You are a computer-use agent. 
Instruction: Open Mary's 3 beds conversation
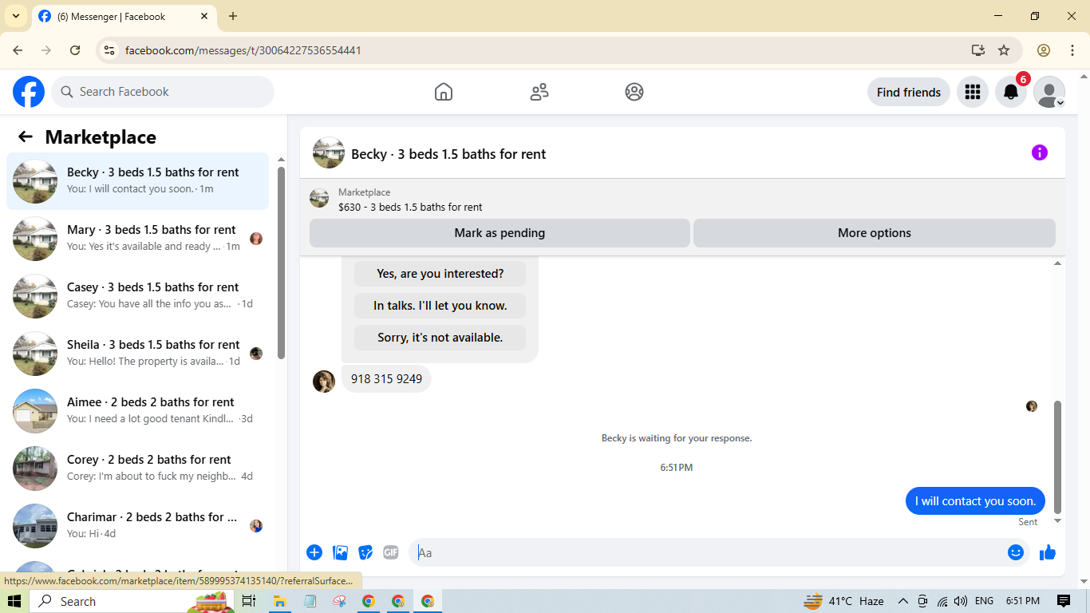point(137,239)
